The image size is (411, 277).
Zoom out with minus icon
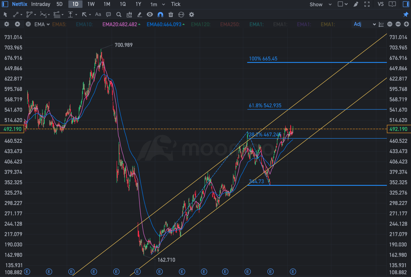coord(398,24)
